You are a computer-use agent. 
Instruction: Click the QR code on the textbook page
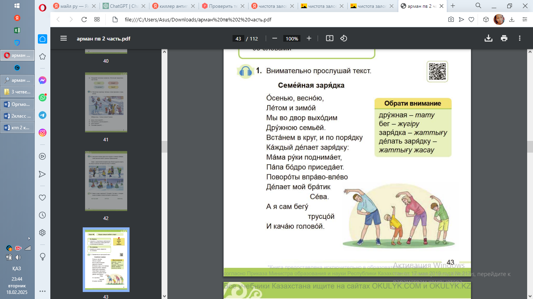437,72
